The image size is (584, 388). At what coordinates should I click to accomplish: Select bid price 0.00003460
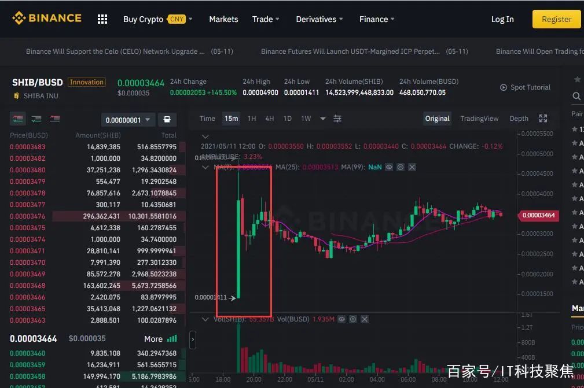coord(28,353)
